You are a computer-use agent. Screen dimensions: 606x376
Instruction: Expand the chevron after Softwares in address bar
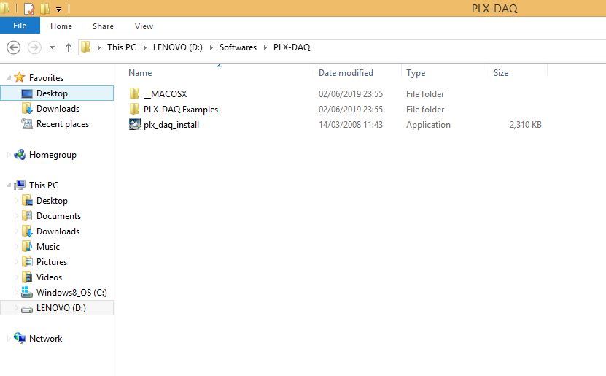click(265, 47)
